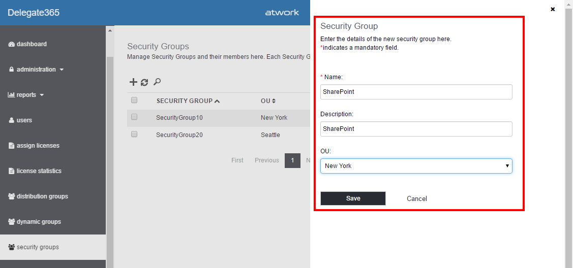
Task: Click the search magnifier icon
Action: pos(157,82)
